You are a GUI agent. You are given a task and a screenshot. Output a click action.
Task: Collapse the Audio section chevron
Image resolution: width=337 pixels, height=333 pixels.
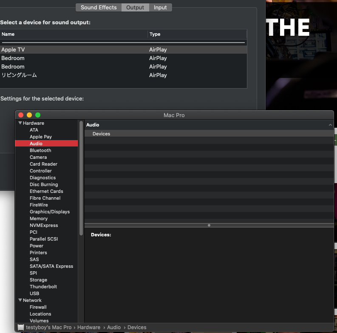[x=330, y=125]
